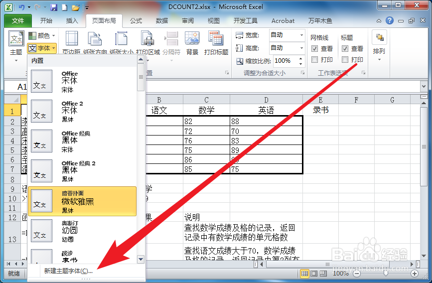Toggle Headings View (查看) checkbox
This screenshot has width=432, height=283.
pos(345,49)
